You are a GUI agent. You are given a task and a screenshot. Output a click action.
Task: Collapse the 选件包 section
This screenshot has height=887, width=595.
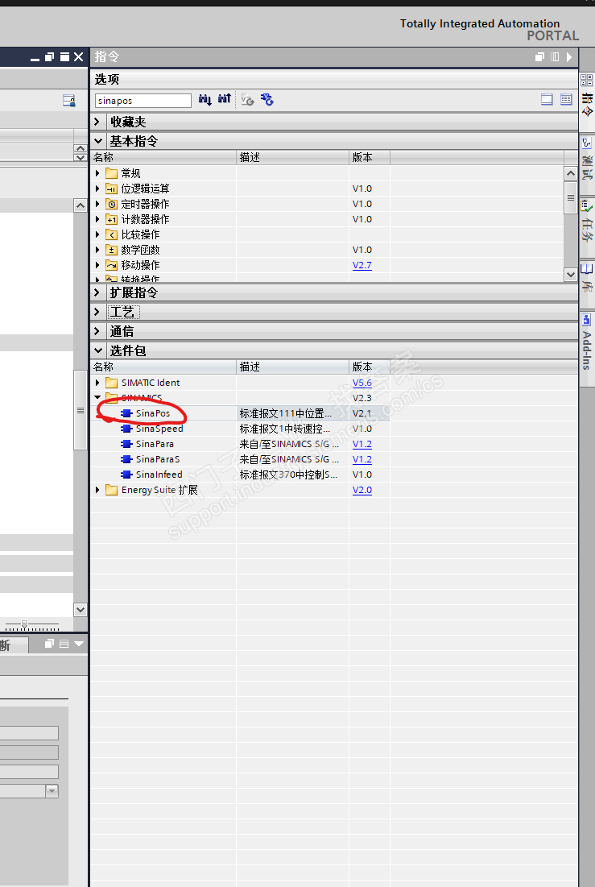[x=98, y=350]
